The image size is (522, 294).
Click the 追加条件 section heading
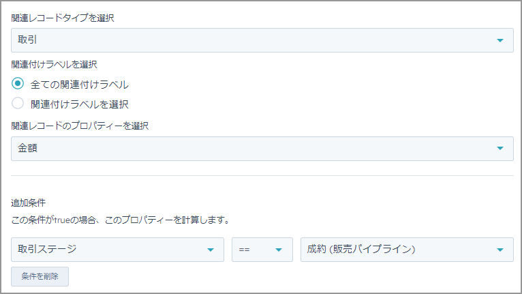29,203
